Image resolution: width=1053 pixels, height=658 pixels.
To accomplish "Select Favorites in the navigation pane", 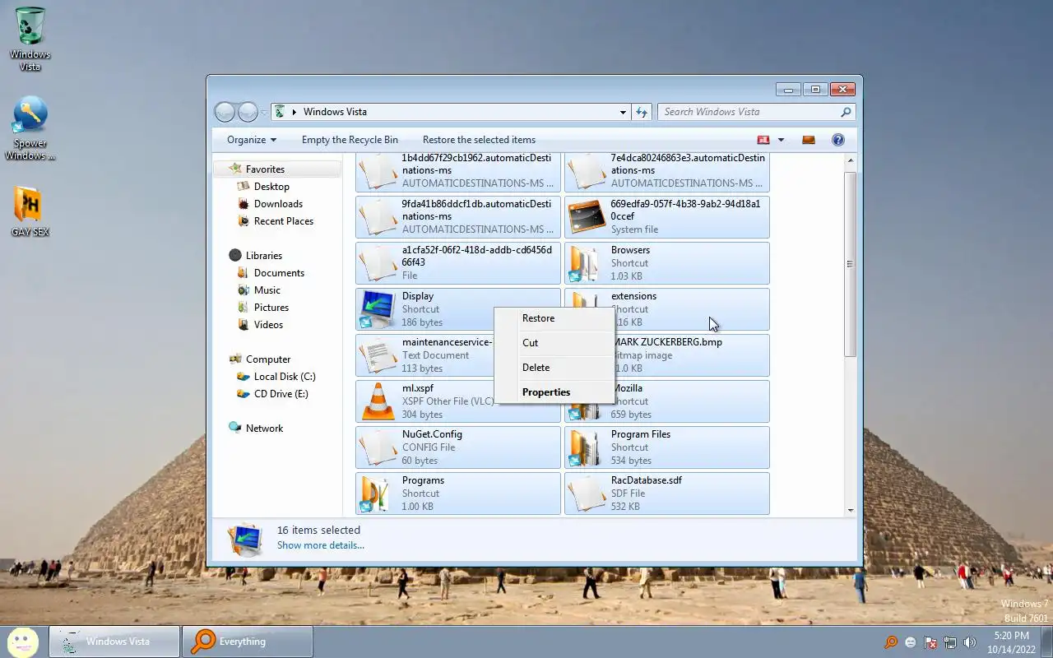I will [277, 169].
